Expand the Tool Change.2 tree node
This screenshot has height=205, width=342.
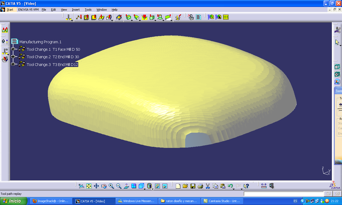tap(13, 57)
